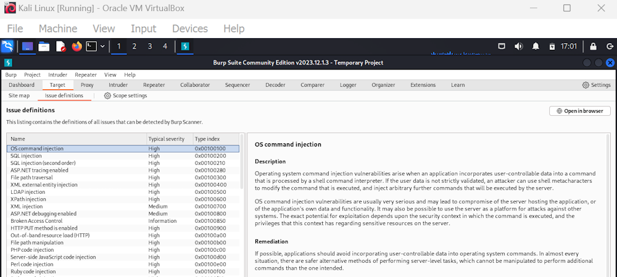Switch to the Site map sub-tab

pos(19,95)
